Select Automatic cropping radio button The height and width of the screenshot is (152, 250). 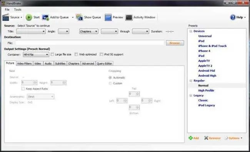pyautogui.click(x=110, y=78)
